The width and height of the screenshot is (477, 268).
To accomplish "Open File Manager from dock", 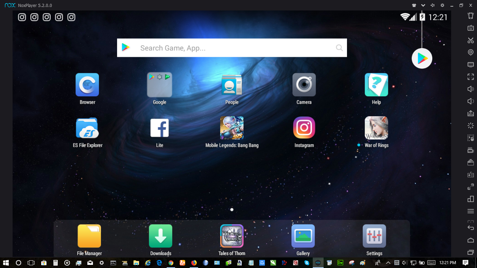I will tap(89, 236).
